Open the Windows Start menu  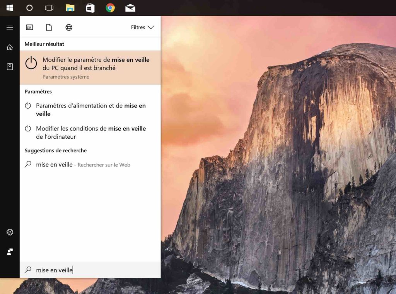click(x=10, y=8)
